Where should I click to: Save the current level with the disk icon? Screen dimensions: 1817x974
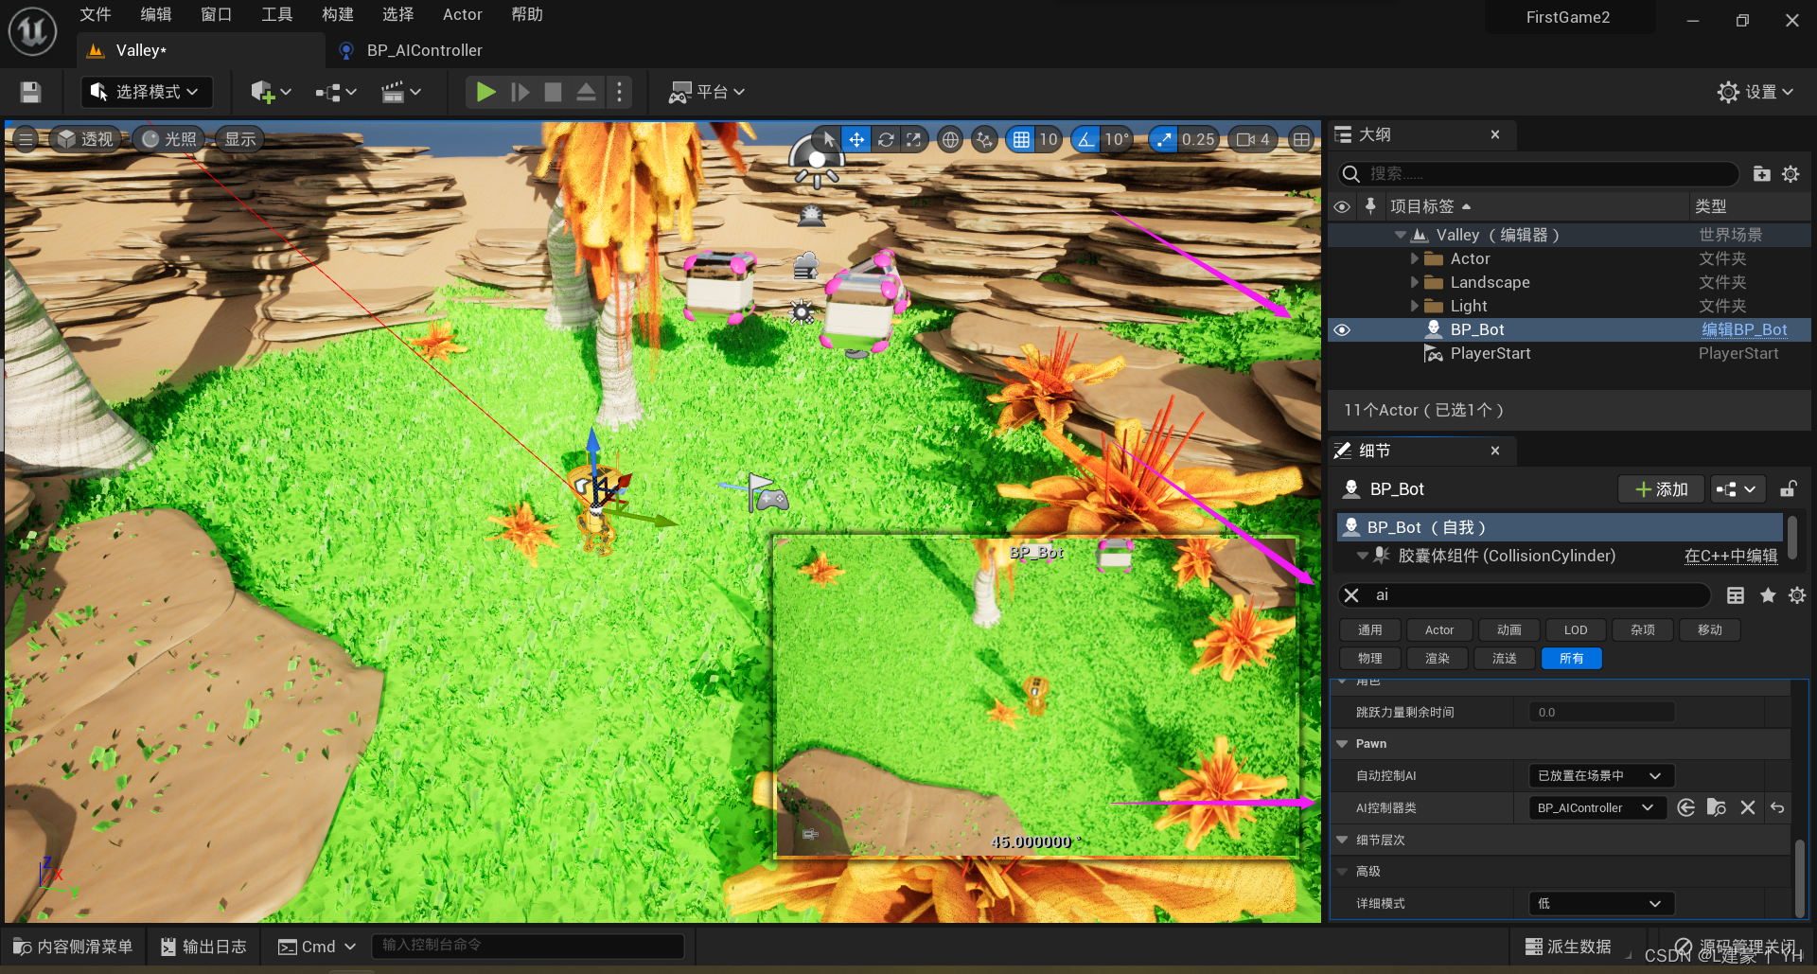click(30, 92)
